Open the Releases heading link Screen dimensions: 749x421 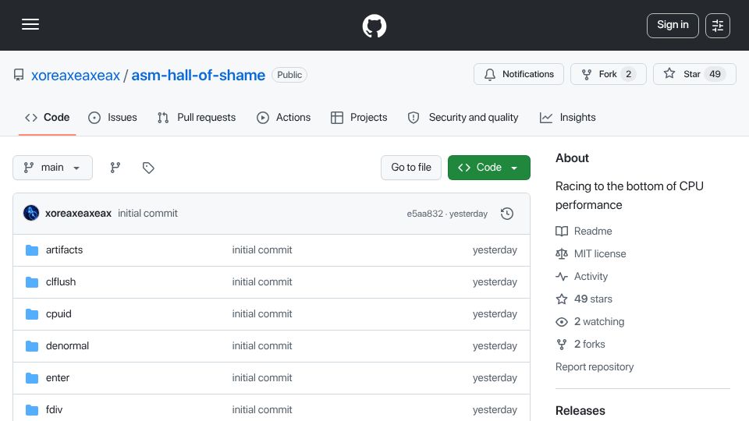coord(580,411)
